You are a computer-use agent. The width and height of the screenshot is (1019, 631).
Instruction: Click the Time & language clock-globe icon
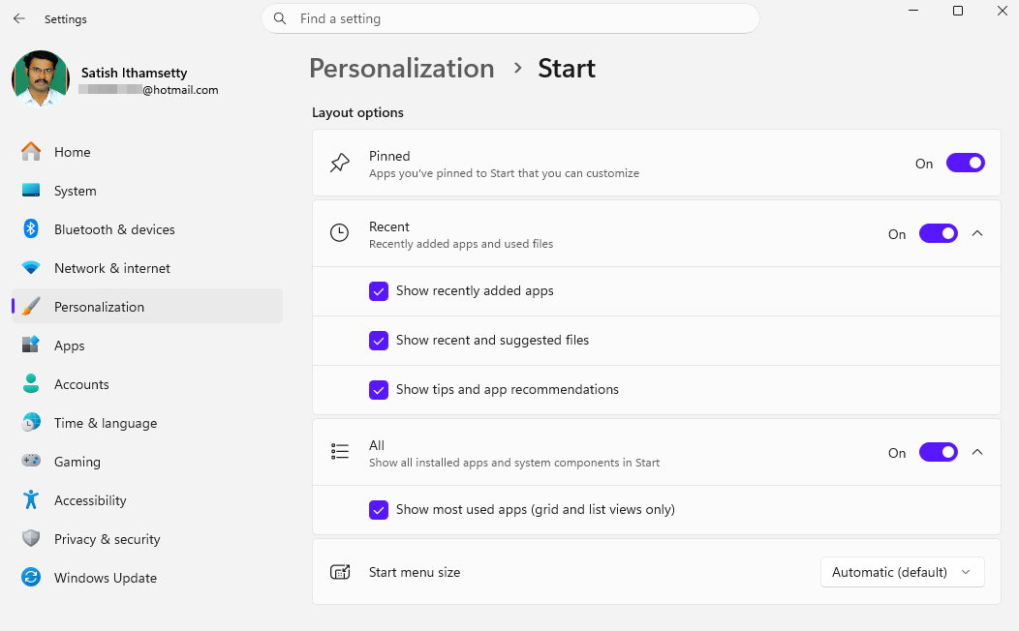pyautogui.click(x=31, y=423)
